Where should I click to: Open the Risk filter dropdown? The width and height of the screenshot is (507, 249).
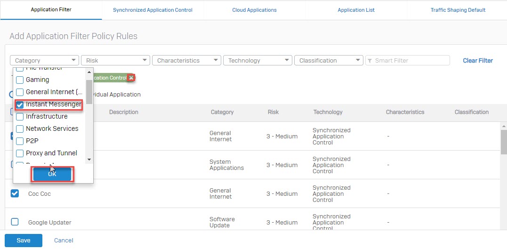[x=115, y=60]
